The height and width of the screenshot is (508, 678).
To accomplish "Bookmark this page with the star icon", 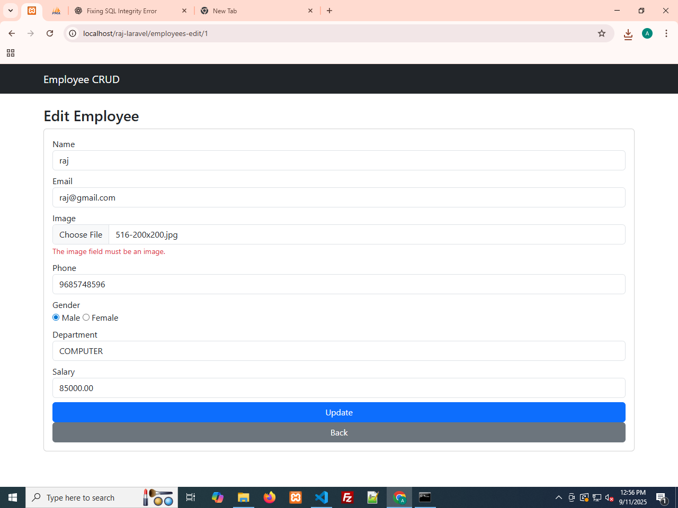I will tap(602, 33).
